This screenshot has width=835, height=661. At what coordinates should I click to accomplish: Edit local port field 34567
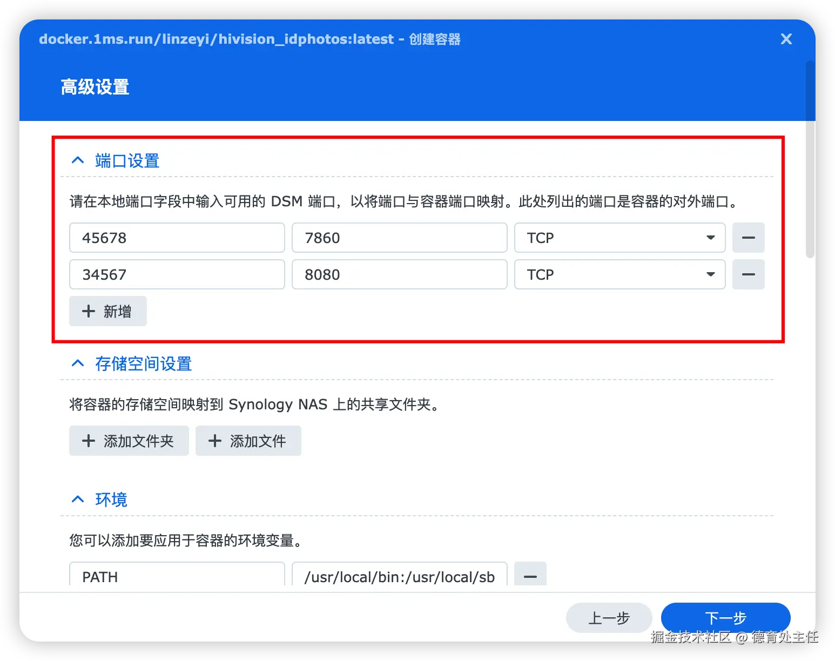coord(177,274)
